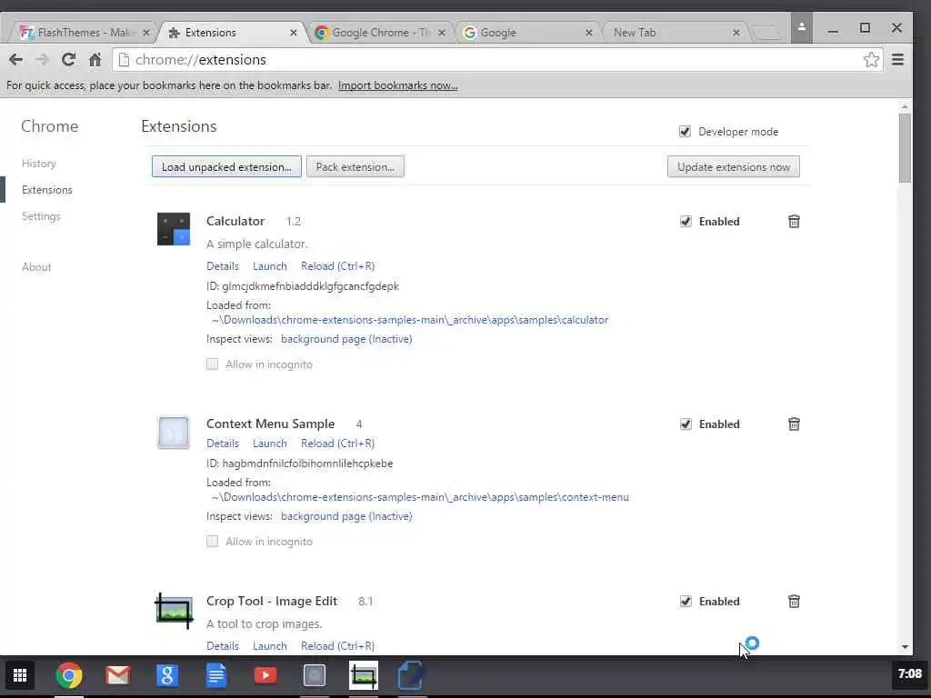Viewport: 931px width, 698px height.
Task: Allow Context Menu Sample in incognito
Action: 212,542
